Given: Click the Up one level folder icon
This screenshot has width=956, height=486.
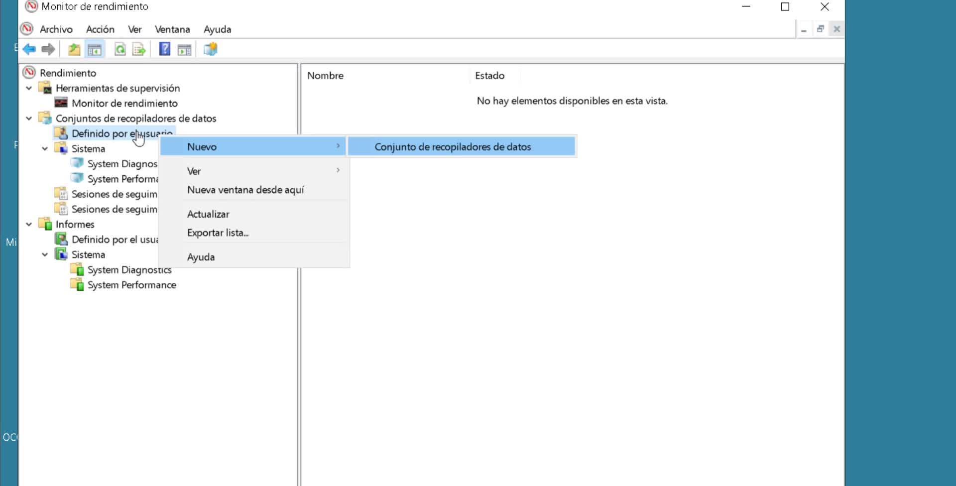Looking at the screenshot, I should click(x=74, y=49).
